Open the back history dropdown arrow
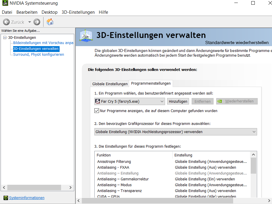 tap(30, 22)
